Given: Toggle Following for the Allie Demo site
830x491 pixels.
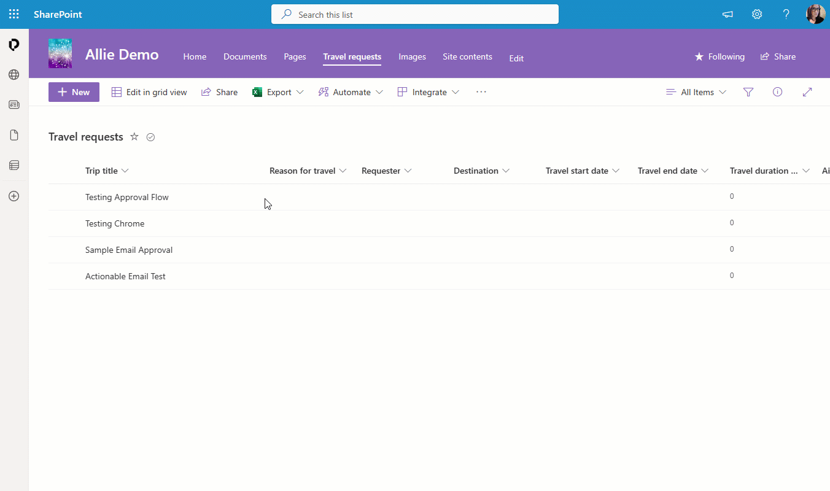Looking at the screenshot, I should (719, 56).
